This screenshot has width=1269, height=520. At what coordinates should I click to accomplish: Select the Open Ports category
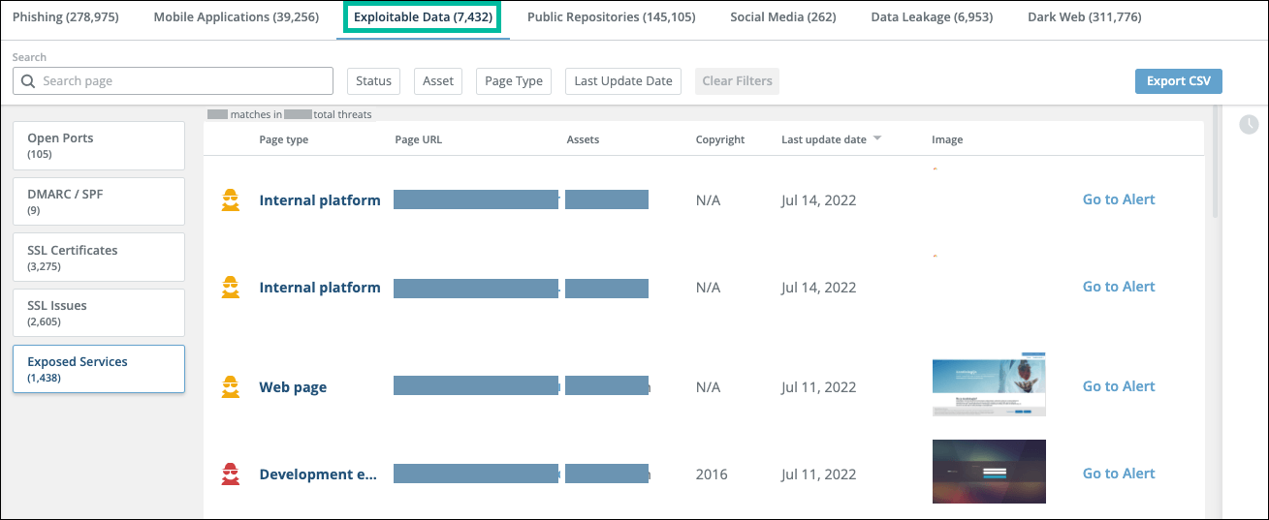pos(98,145)
